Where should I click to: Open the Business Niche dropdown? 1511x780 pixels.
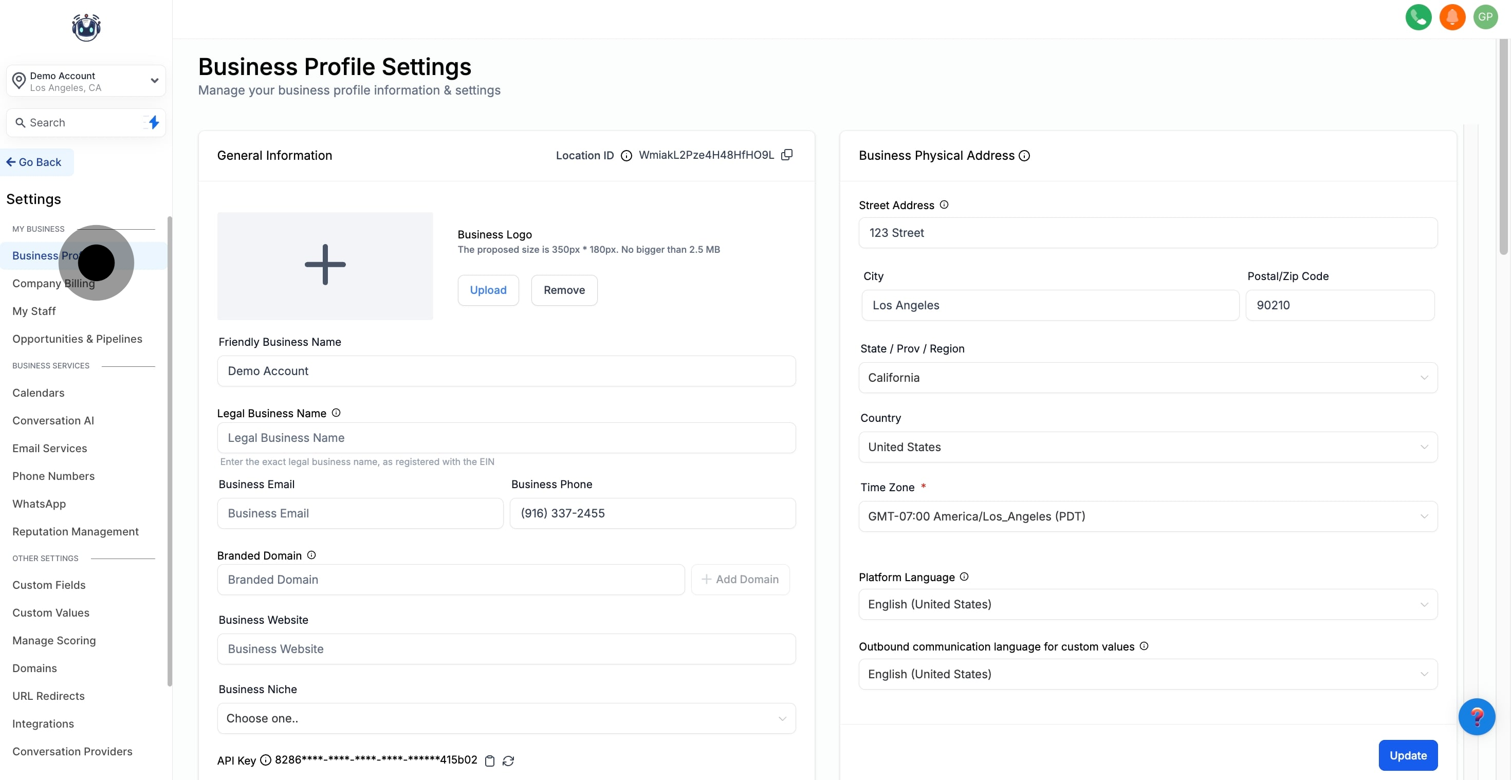506,718
